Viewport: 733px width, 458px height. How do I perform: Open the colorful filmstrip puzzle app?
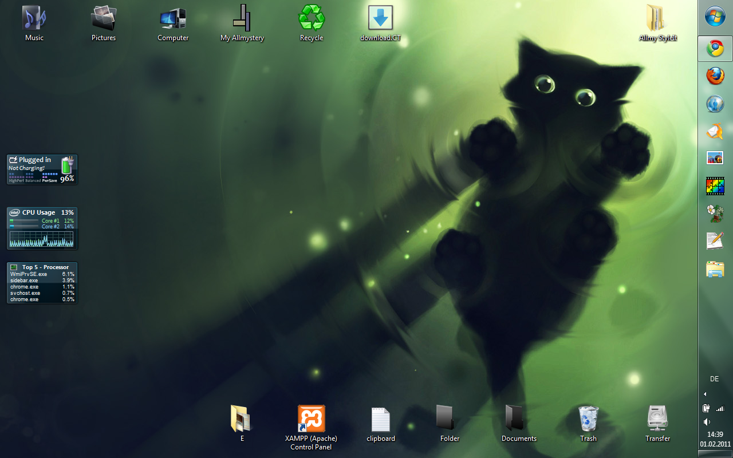click(715, 186)
